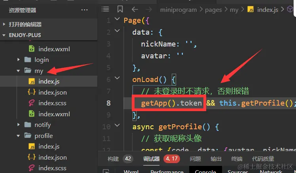Switch to the 代码质量 tab

click(263, 159)
